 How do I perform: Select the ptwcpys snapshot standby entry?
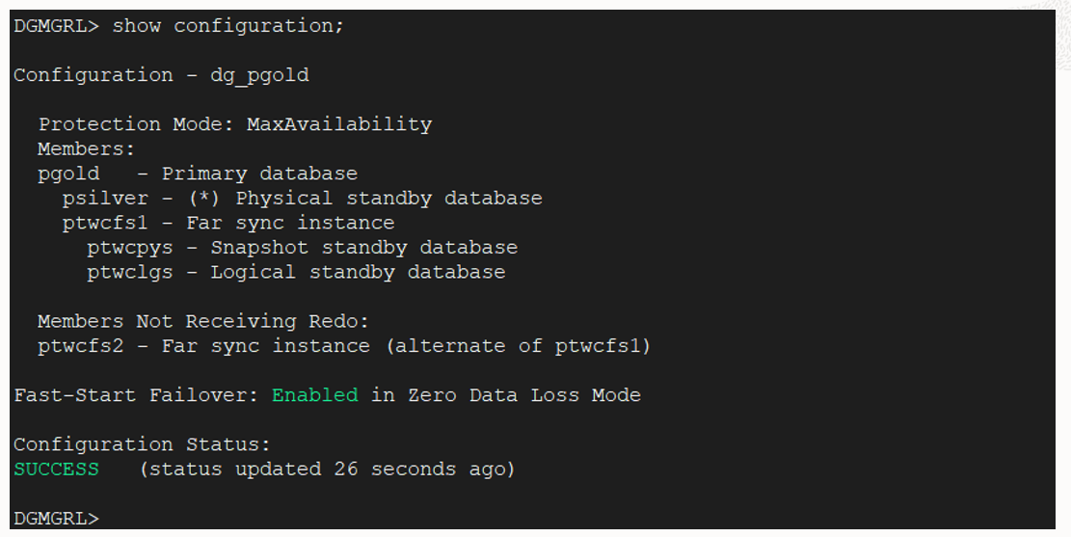303,248
